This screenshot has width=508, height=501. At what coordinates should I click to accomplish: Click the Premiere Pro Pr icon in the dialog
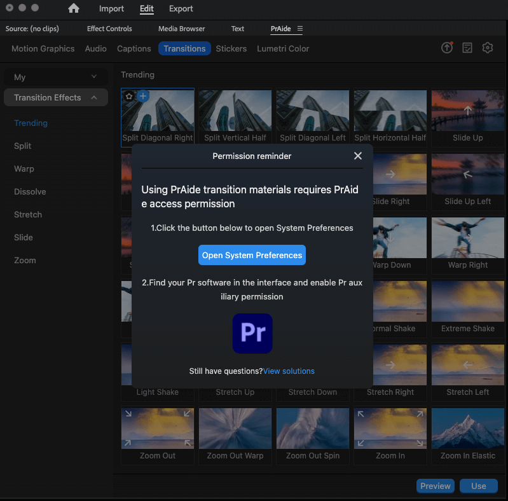tap(252, 333)
